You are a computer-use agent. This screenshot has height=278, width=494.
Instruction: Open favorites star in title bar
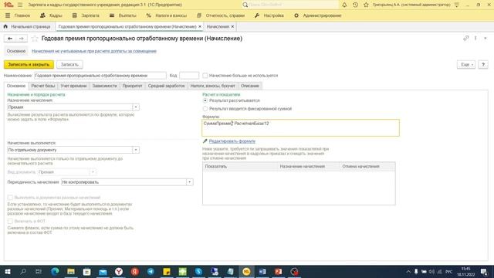[x=366, y=5]
